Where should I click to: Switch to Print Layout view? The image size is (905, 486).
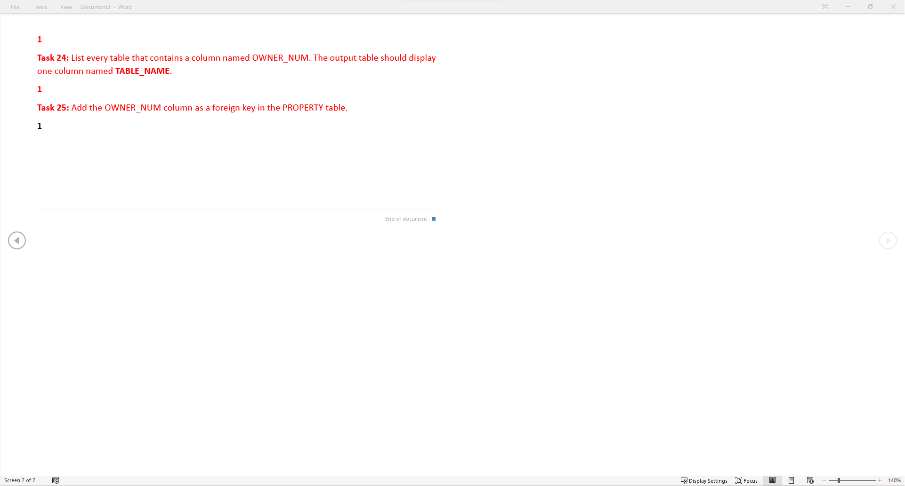(791, 480)
